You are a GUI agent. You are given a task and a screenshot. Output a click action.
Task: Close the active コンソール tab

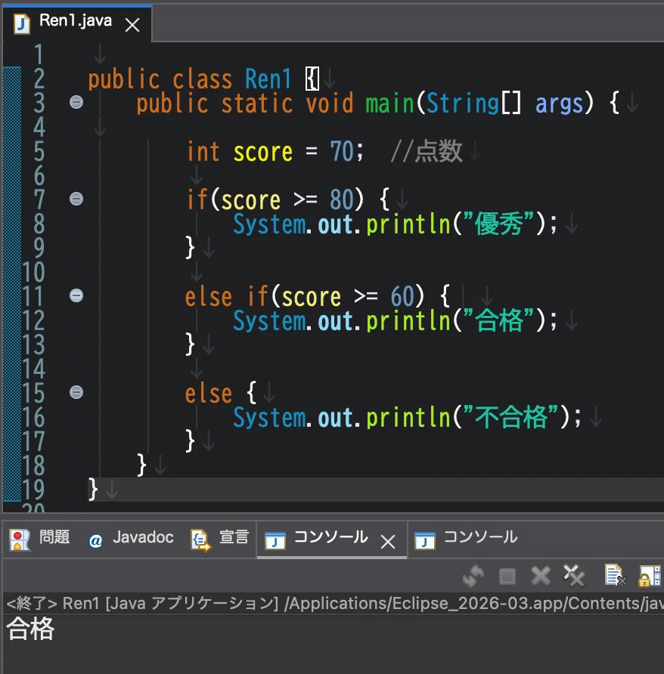[x=388, y=542]
